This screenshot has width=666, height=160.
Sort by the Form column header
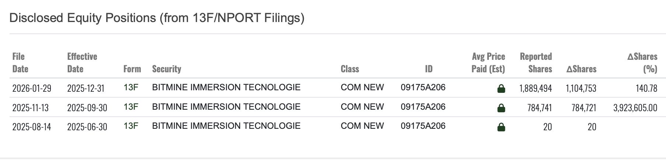coord(132,69)
